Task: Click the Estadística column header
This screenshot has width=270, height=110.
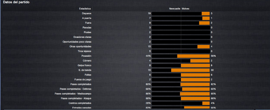Action: point(85,9)
